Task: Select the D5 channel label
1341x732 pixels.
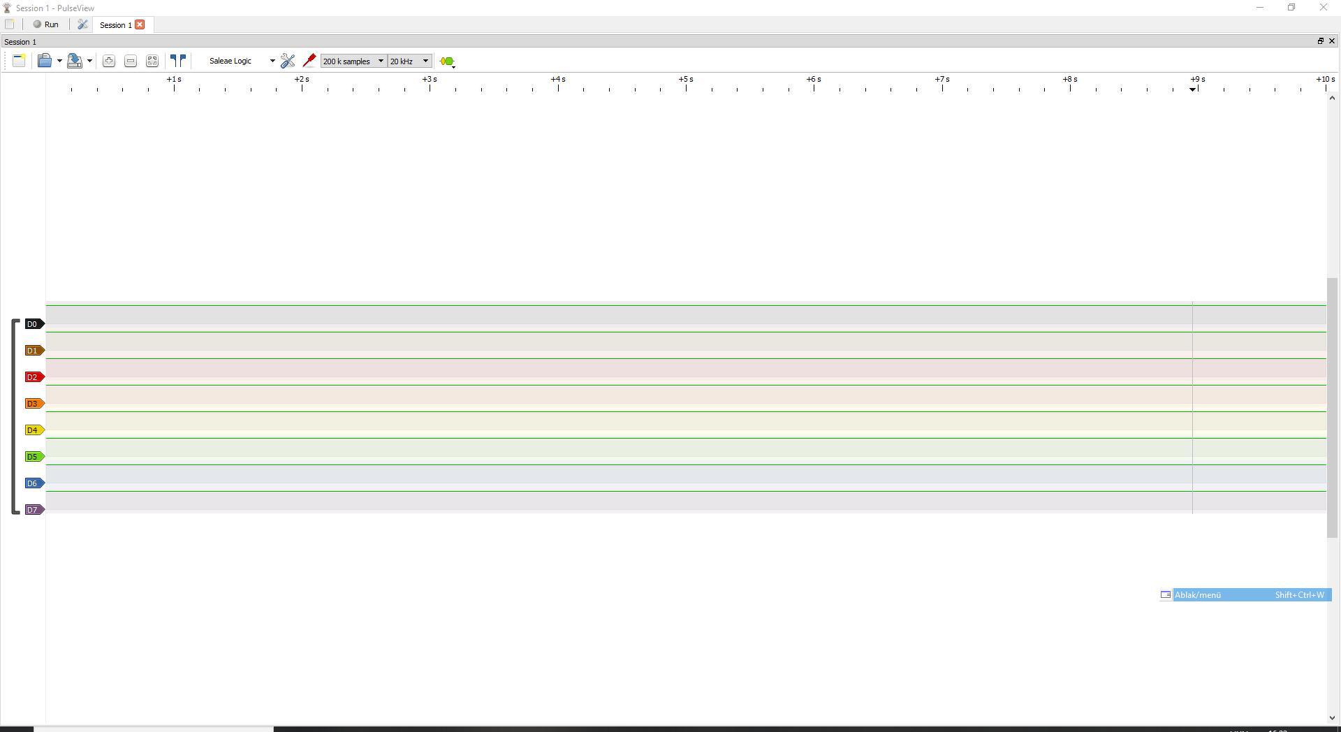Action: [35, 457]
